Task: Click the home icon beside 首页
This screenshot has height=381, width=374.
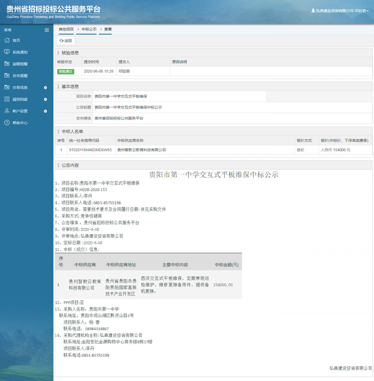Action: pos(7,40)
